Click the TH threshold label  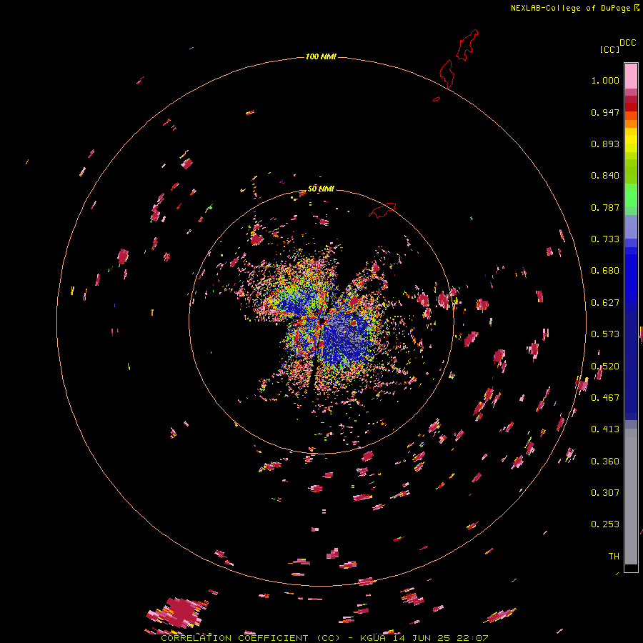[614, 557]
